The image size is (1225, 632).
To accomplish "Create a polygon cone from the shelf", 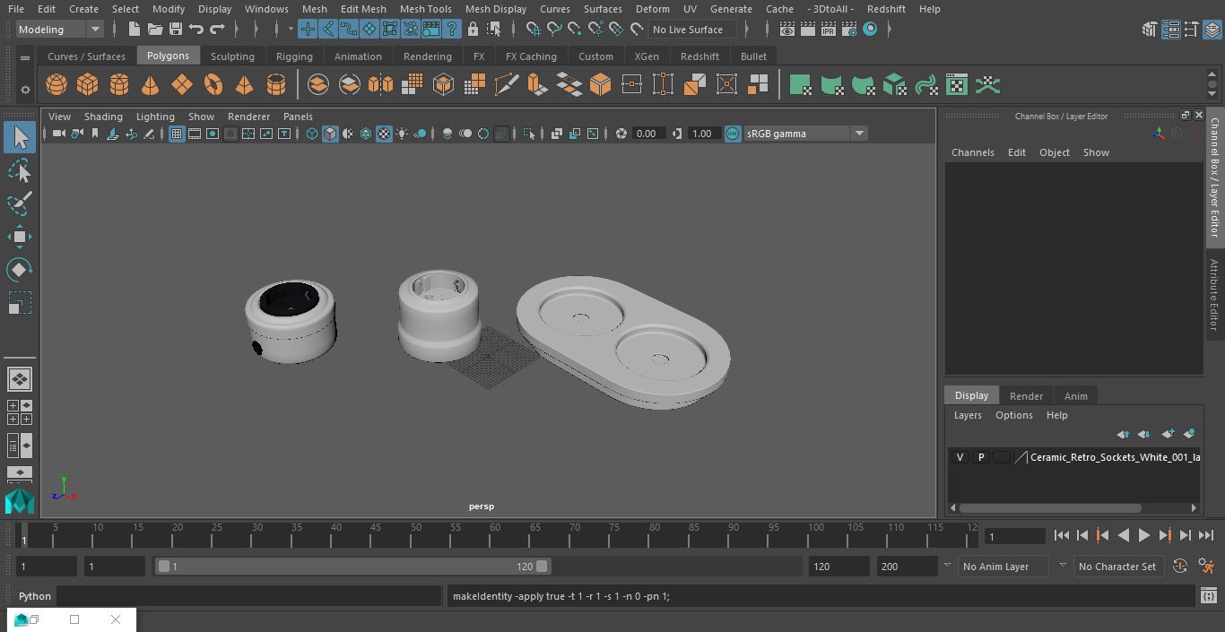I will [x=151, y=85].
